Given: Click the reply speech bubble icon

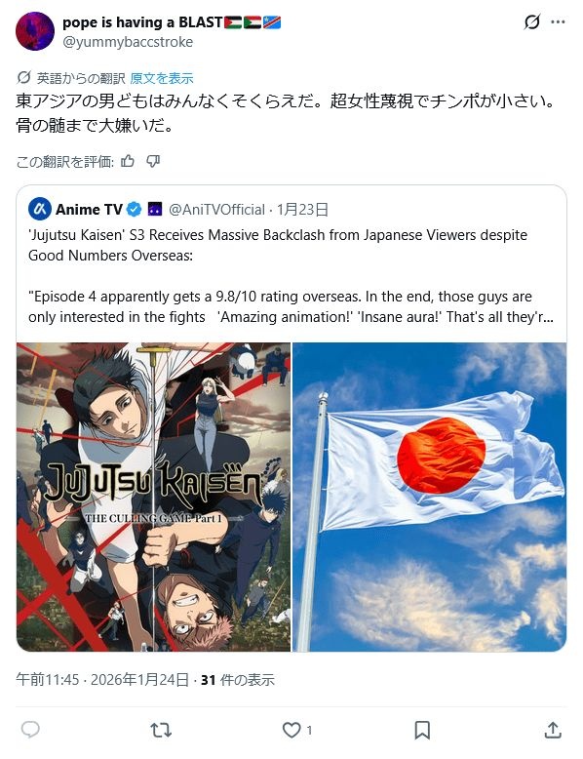Looking at the screenshot, I should [30, 730].
